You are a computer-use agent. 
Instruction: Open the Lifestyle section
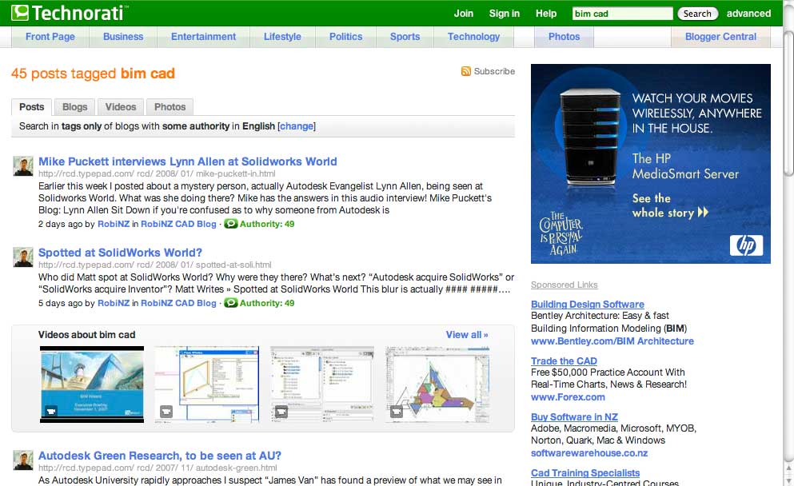(282, 37)
